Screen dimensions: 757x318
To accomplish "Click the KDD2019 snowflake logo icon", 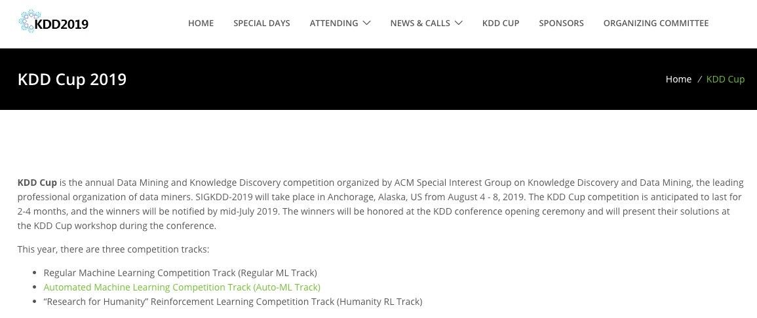I will click(28, 21).
